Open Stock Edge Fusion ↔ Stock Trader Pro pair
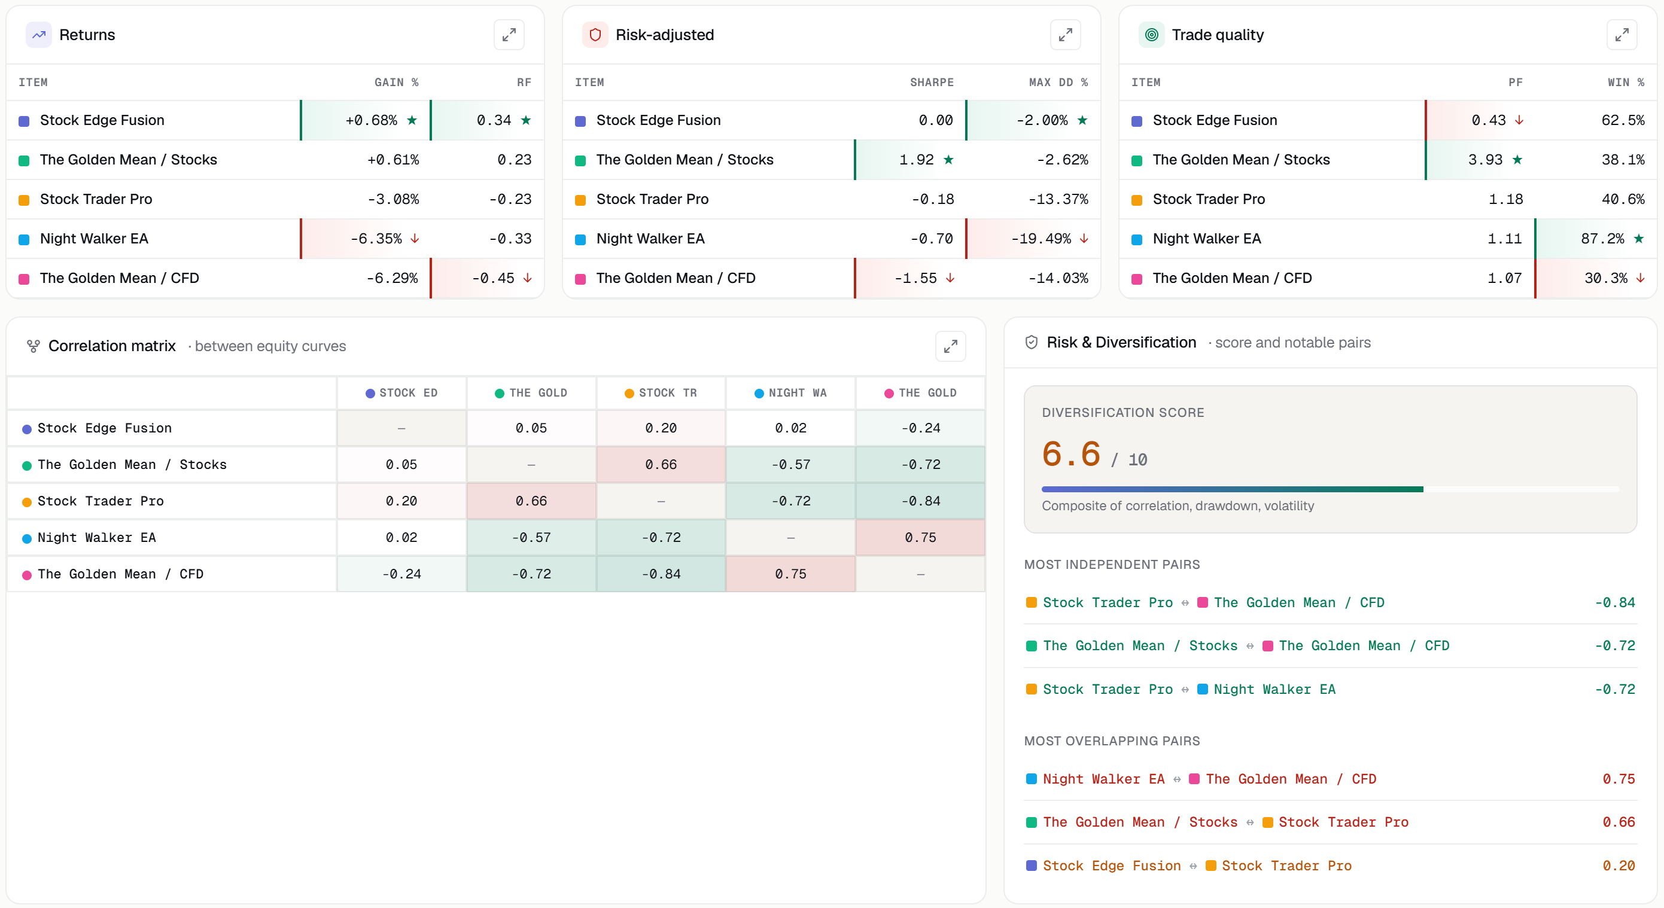 point(1330,866)
